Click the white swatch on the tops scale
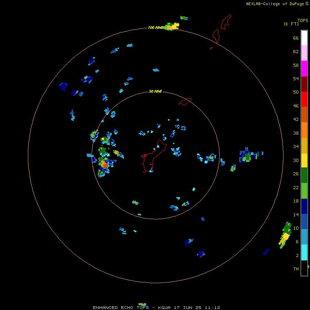Screen dimensions: 310x310 point(304,38)
